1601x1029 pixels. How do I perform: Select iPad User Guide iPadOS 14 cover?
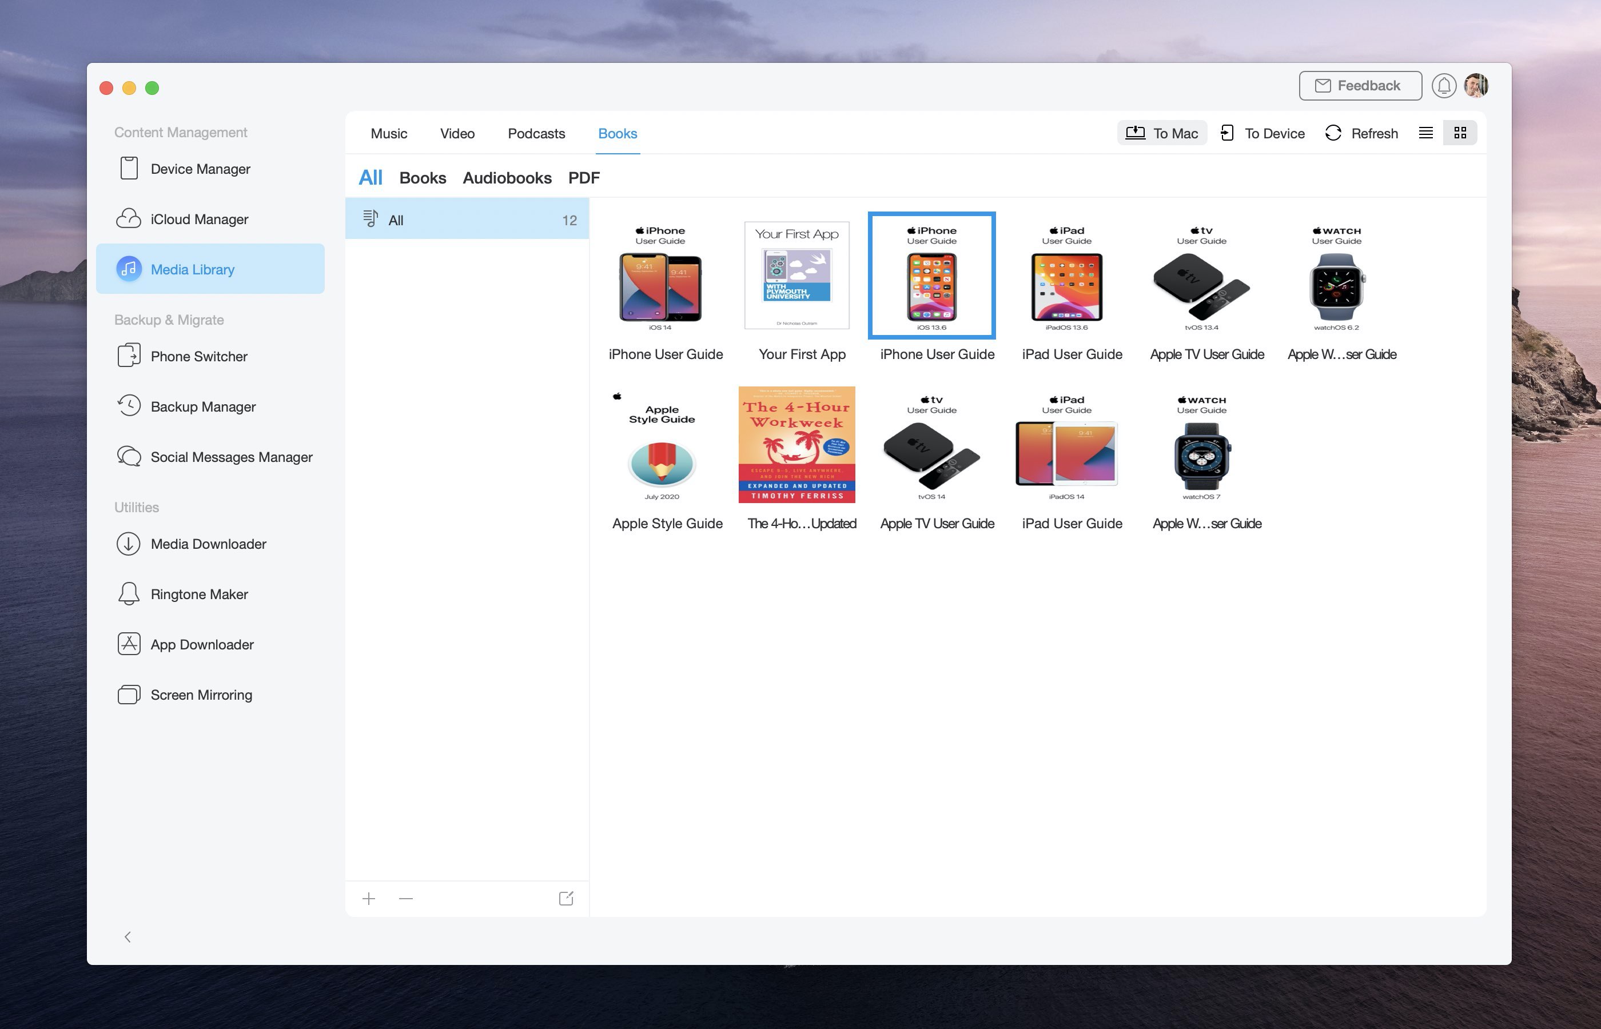1066,445
